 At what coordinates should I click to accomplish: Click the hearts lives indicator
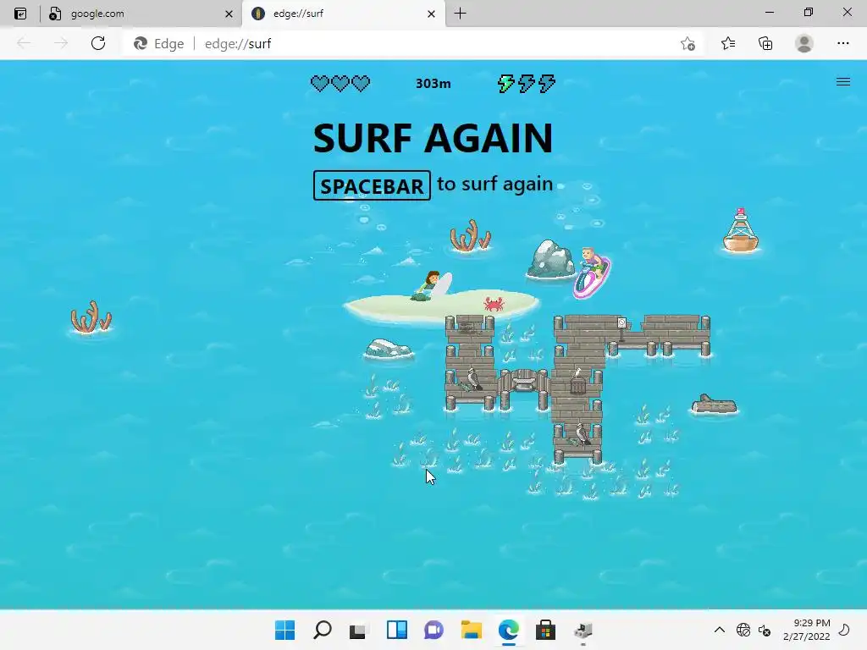pos(340,84)
